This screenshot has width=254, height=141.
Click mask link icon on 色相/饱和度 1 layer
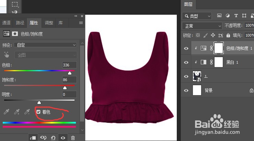pyautogui.click(x=211, y=48)
